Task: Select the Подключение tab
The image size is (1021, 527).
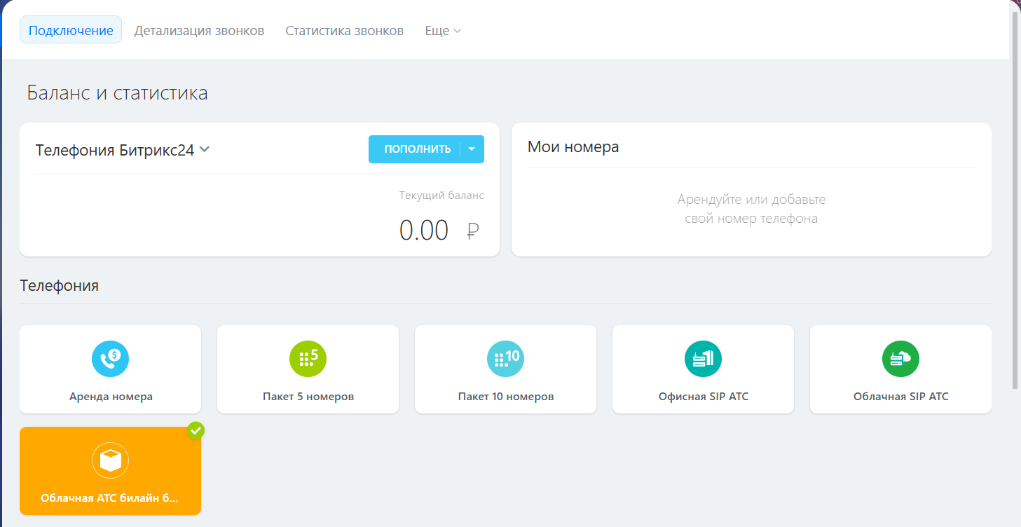Action: pos(71,30)
